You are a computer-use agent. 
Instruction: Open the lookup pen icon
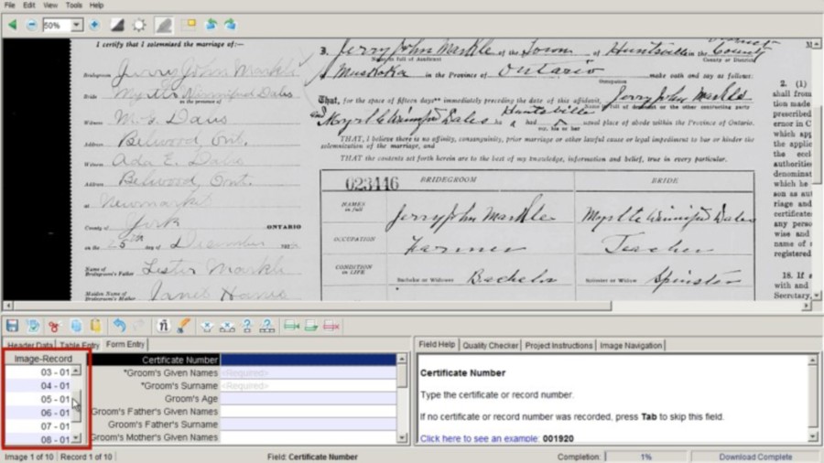[183, 326]
